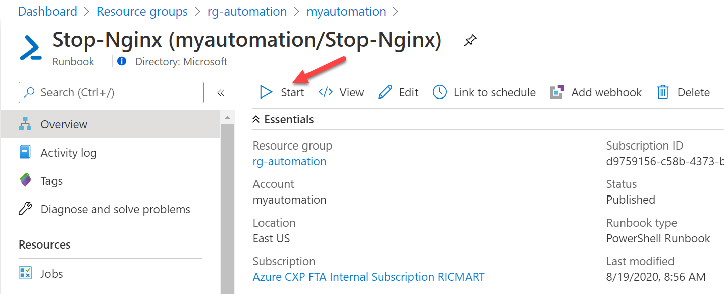
Task: Open the Tags menu item
Action: tap(111, 181)
